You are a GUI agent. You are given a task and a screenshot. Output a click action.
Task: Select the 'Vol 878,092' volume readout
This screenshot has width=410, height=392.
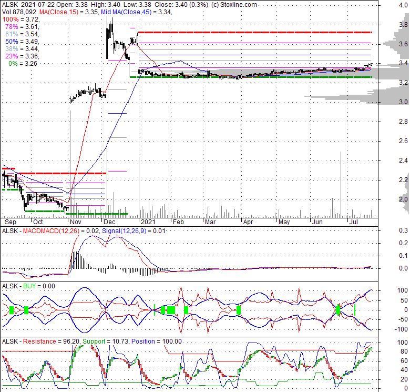click(x=19, y=12)
